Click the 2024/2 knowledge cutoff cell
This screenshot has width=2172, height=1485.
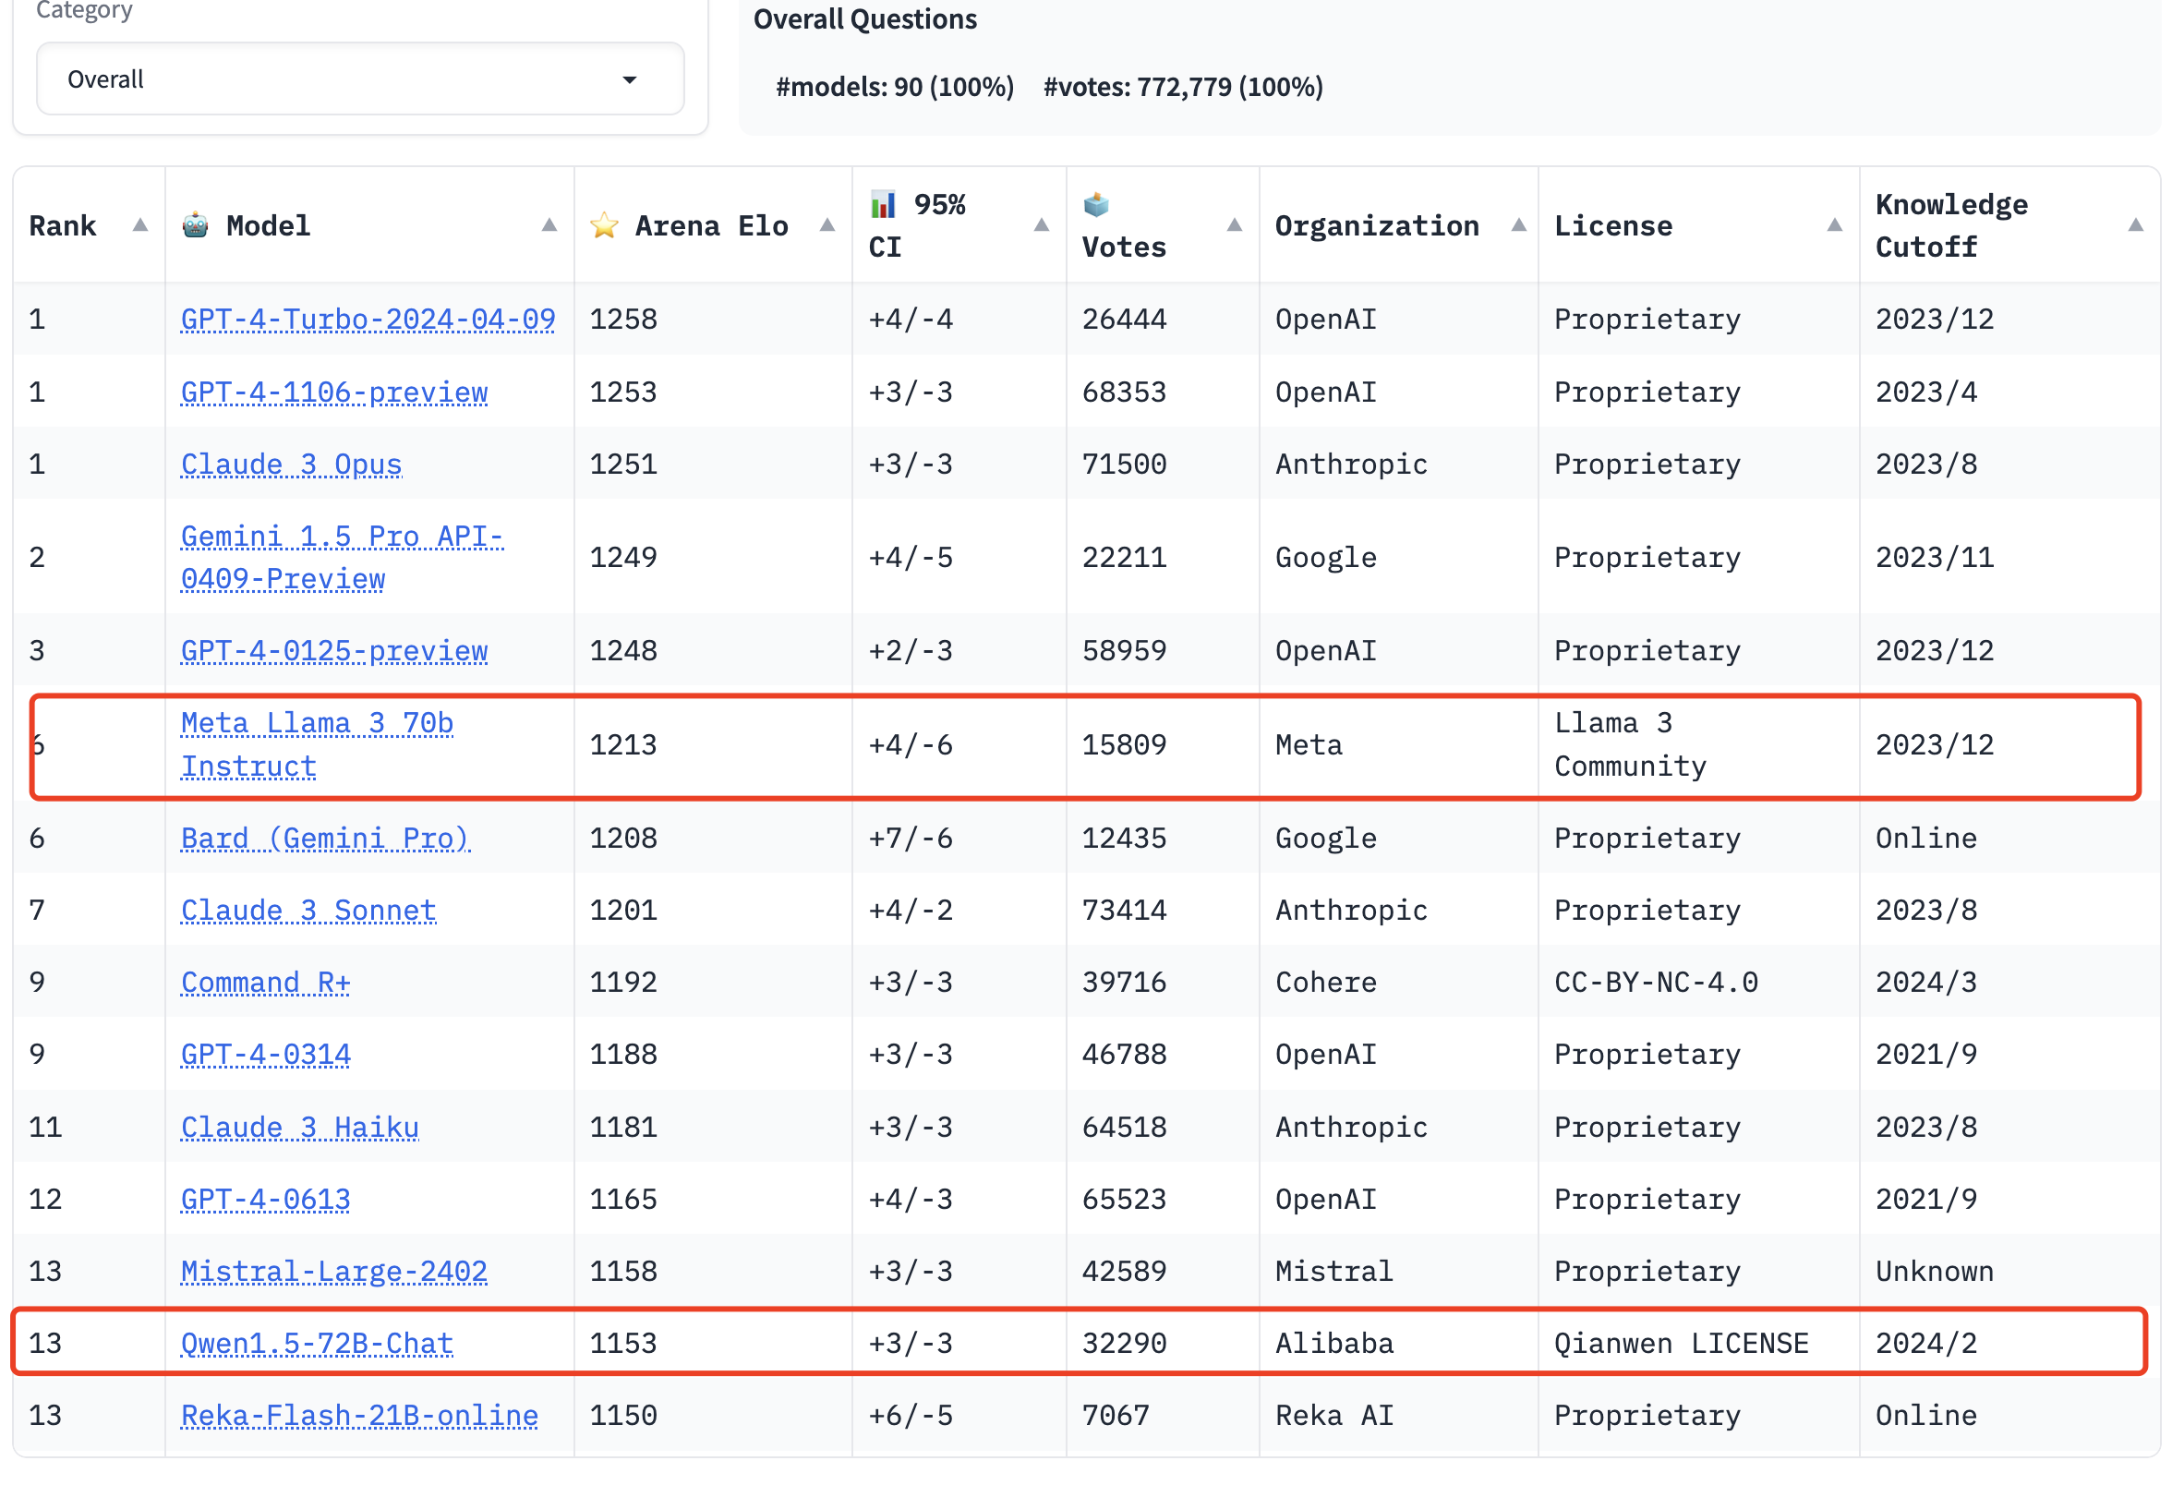coord(1926,1344)
